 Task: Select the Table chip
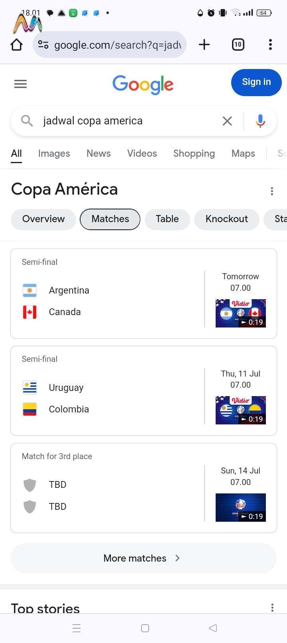(167, 219)
